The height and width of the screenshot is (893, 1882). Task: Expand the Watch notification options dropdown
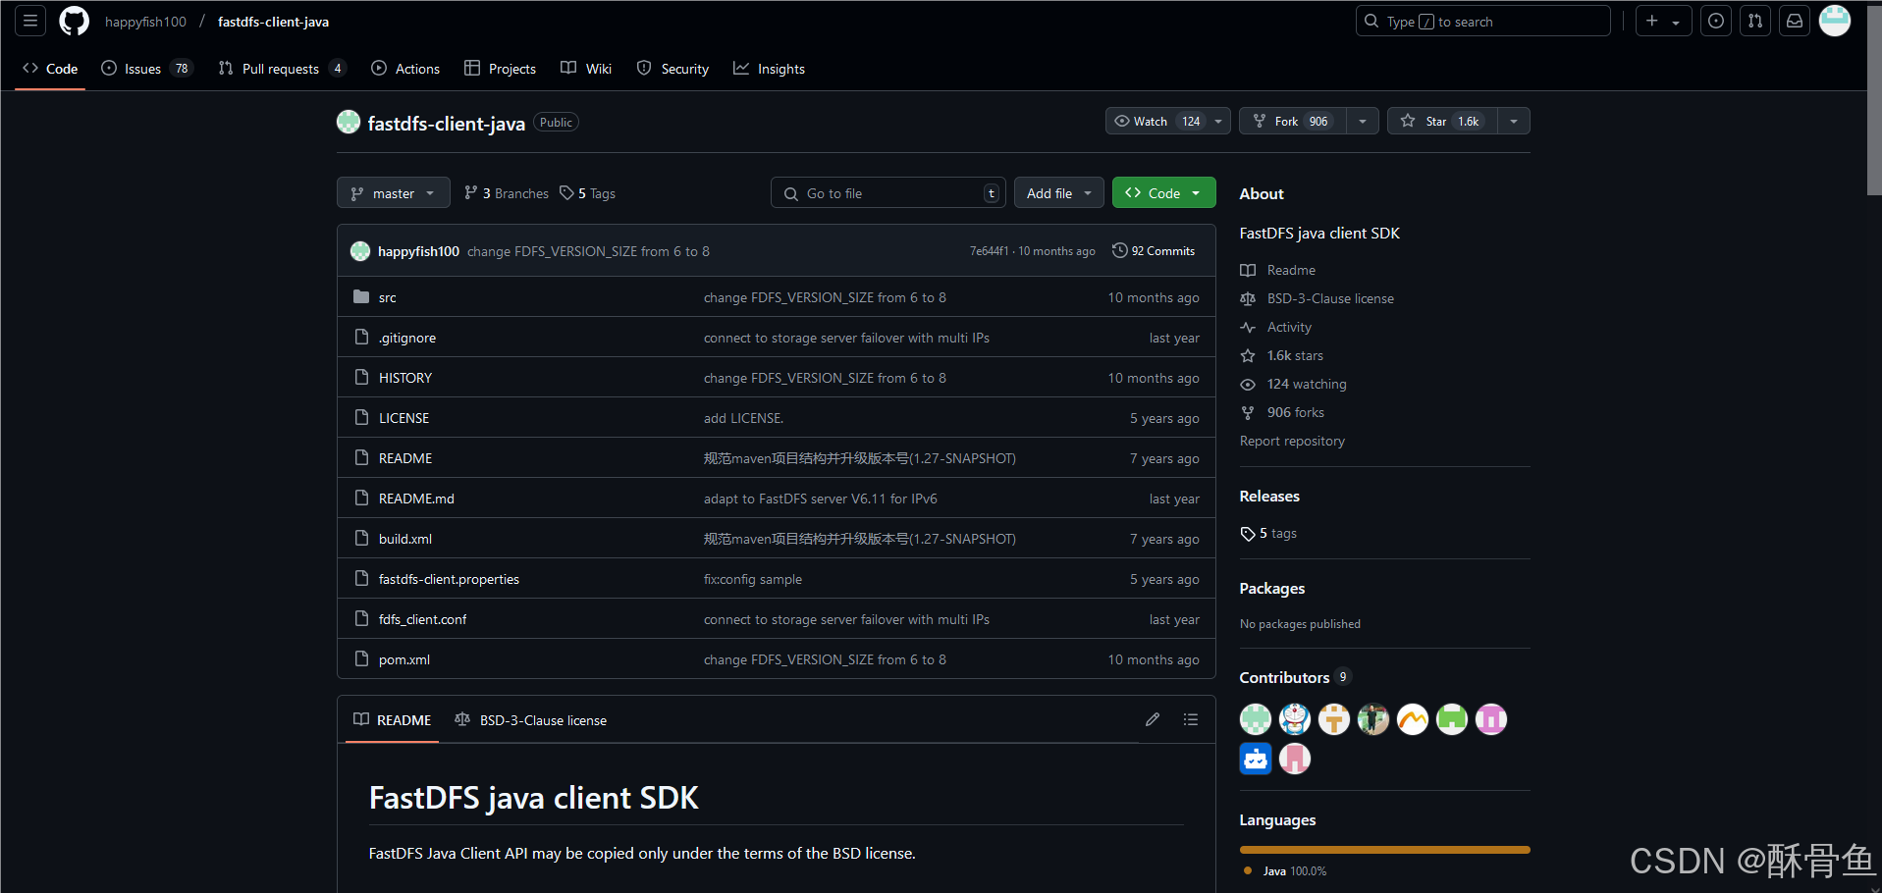pos(1218,121)
